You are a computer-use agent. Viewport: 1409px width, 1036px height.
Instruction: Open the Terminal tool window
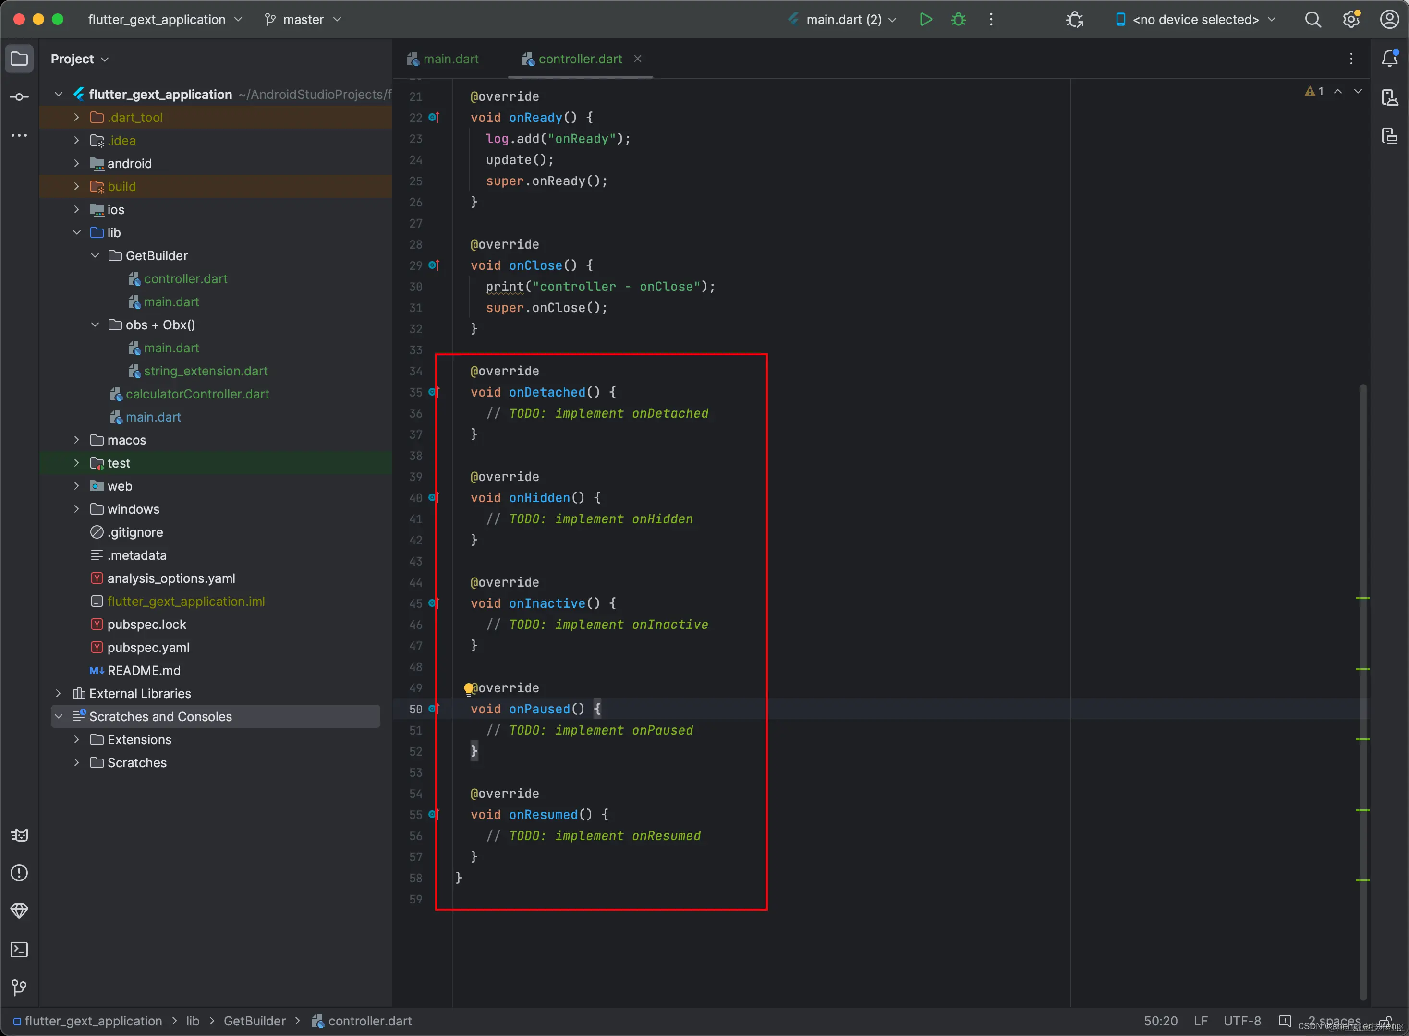click(19, 950)
